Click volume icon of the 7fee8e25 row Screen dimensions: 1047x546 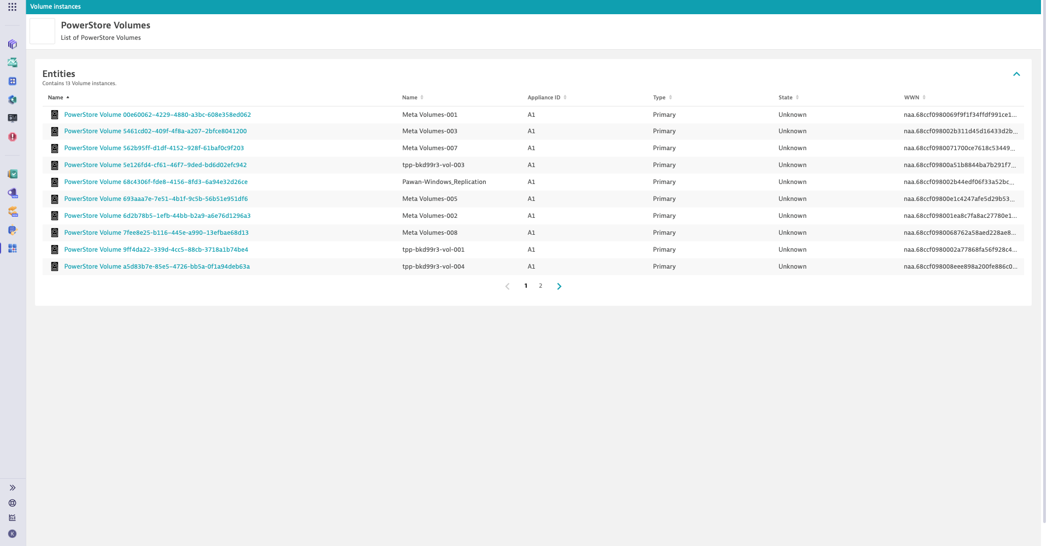55,233
